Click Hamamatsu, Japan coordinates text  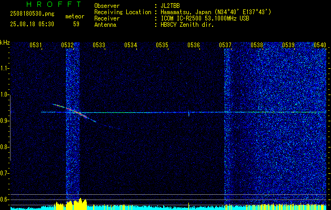pos(216,12)
